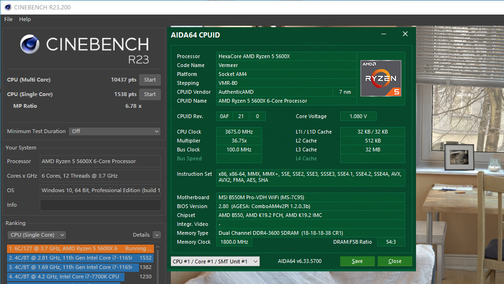The image size is (504, 284).
Task: Click the AIDA64 v6.33.5700 version label
Action: 299,261
